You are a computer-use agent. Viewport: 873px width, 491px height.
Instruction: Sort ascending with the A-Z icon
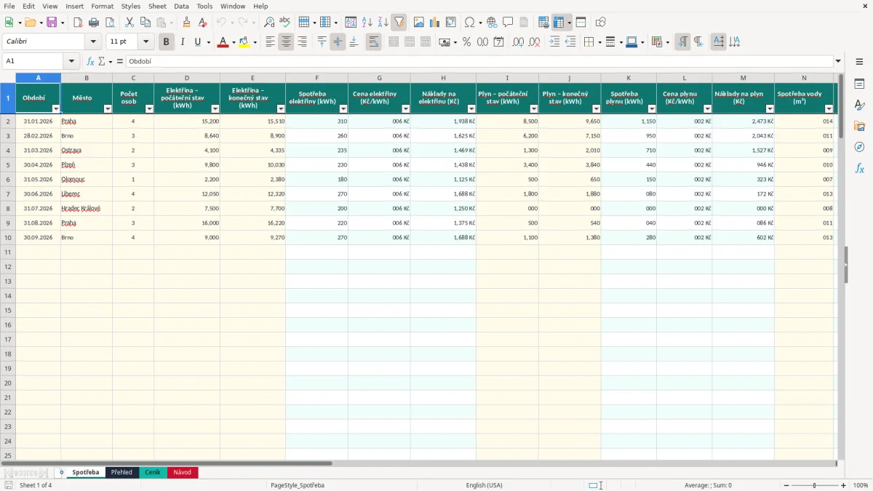tap(367, 23)
